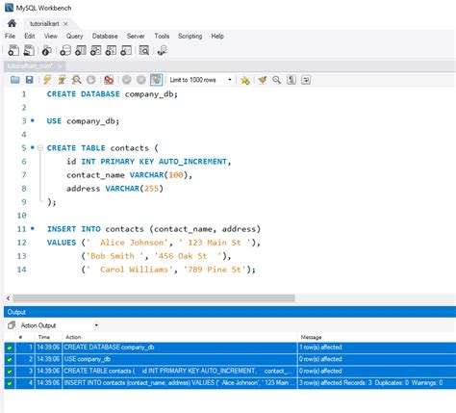Click the Action column header

pyautogui.click(x=73, y=337)
